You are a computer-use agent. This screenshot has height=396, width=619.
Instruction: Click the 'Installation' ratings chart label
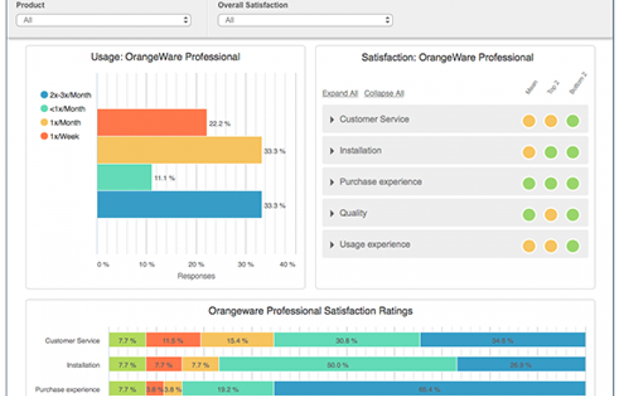83,365
